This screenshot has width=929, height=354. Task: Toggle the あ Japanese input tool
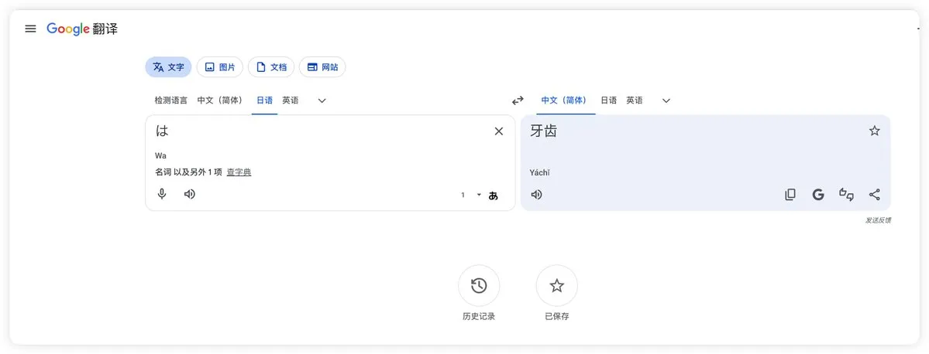pos(493,195)
